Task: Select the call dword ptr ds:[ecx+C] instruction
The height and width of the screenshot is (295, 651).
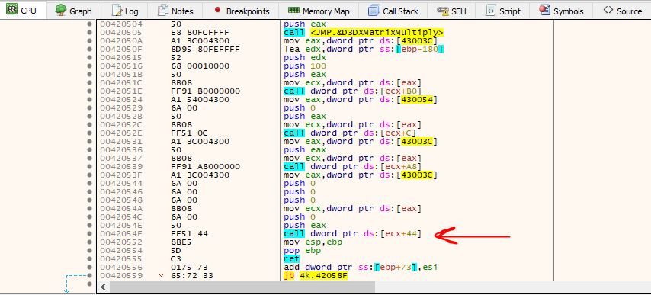Action: [x=350, y=133]
